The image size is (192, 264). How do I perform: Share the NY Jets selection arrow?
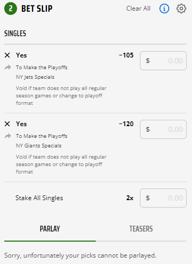point(8,67)
